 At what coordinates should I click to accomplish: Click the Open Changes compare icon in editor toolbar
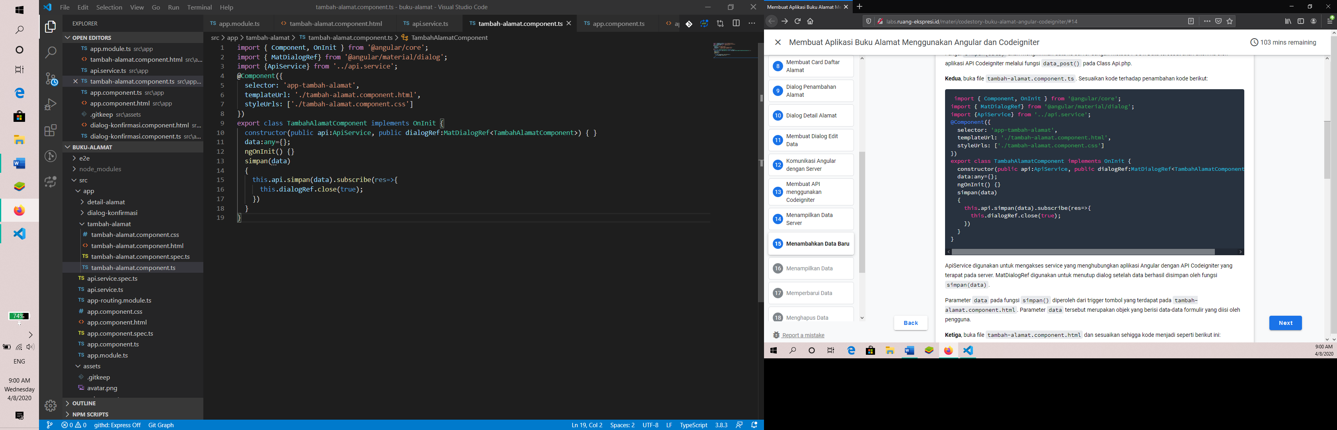click(720, 23)
